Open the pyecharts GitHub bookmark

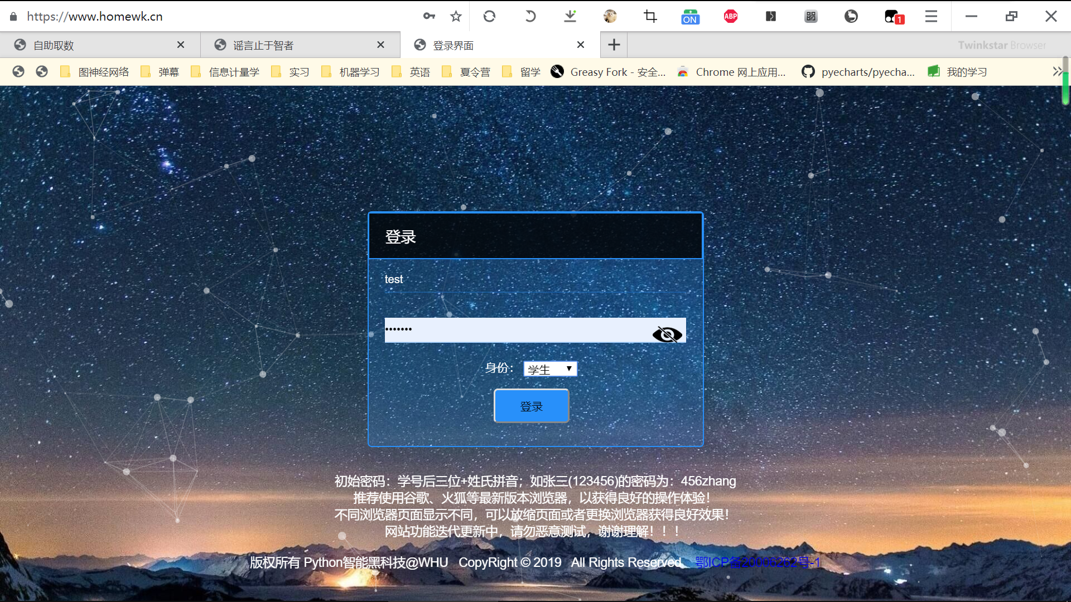pyautogui.click(x=858, y=72)
